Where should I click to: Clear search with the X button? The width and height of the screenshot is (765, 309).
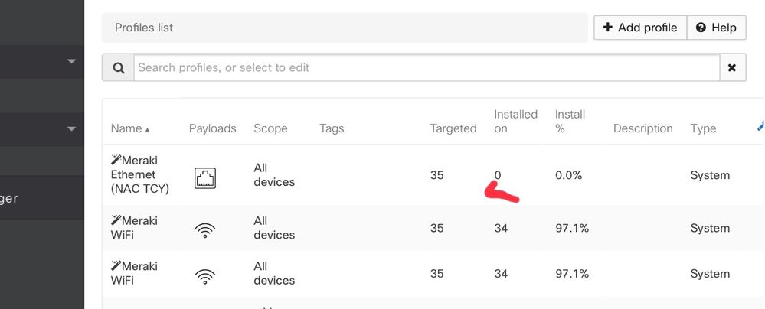[732, 68]
